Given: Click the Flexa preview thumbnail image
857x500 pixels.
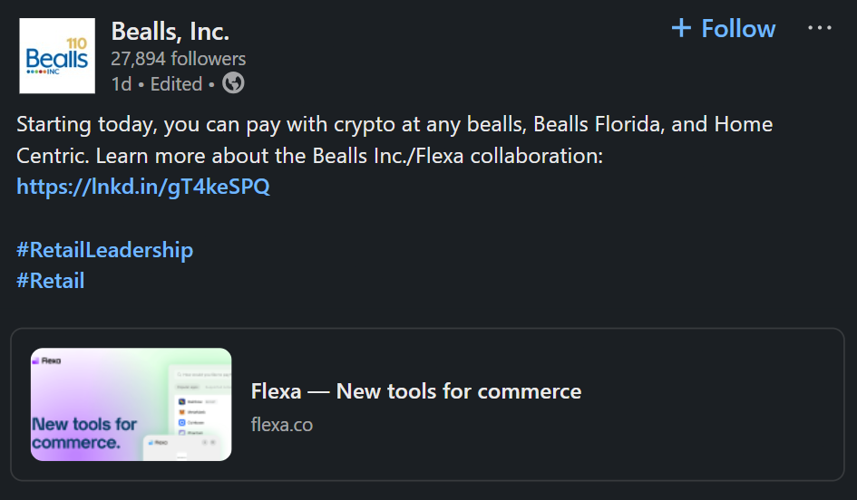Looking at the screenshot, I should [x=131, y=404].
